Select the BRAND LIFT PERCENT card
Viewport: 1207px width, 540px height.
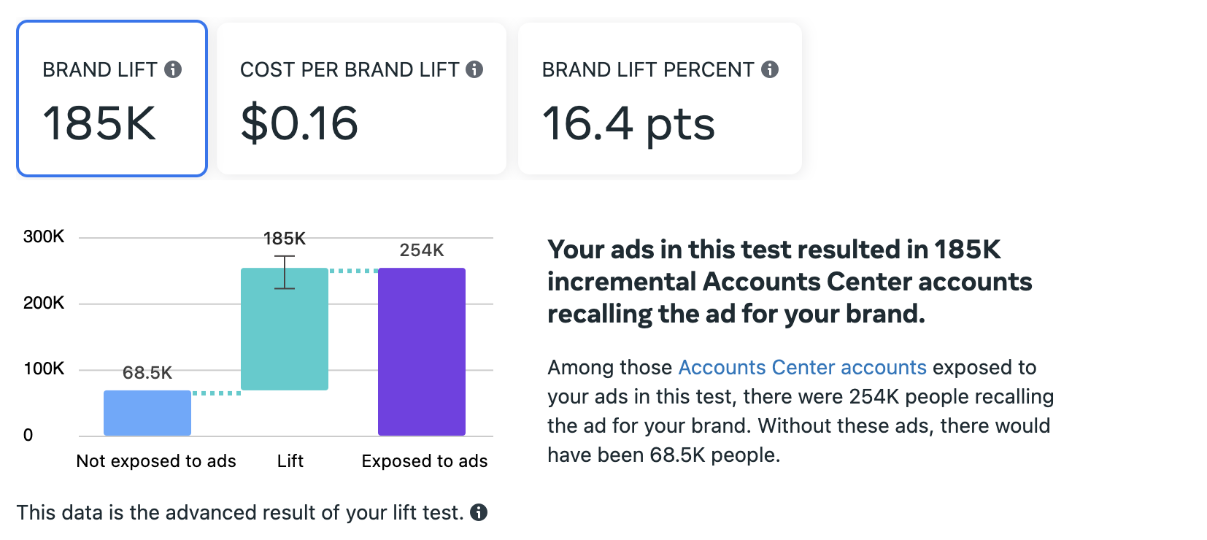[x=660, y=99]
